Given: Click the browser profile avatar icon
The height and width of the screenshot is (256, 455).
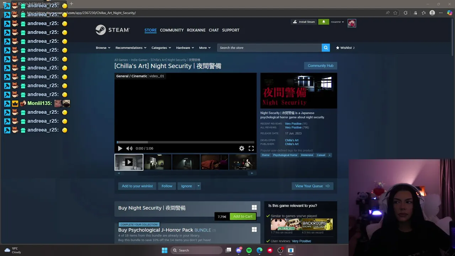Looking at the screenshot, I should point(432,13).
